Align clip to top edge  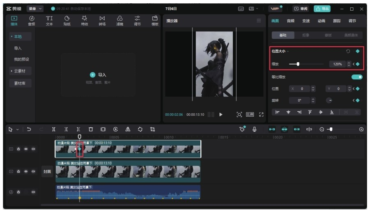point(310,112)
